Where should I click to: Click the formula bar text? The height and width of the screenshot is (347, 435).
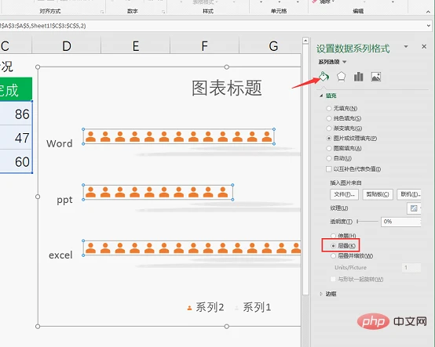43,26
